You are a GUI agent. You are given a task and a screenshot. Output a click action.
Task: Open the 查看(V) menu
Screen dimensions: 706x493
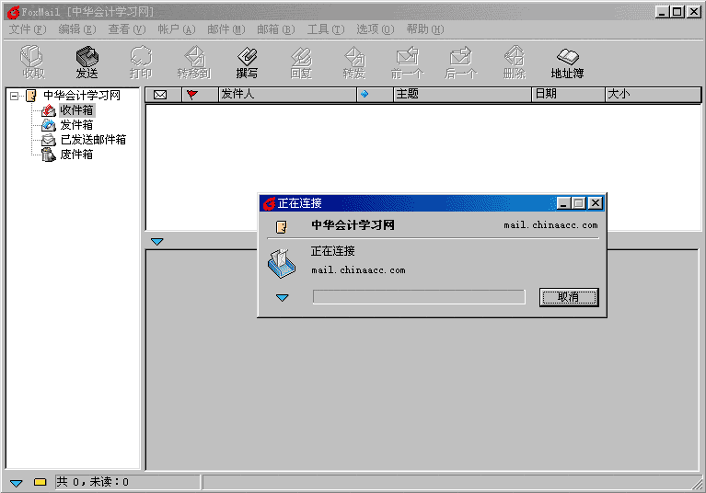[x=126, y=29]
